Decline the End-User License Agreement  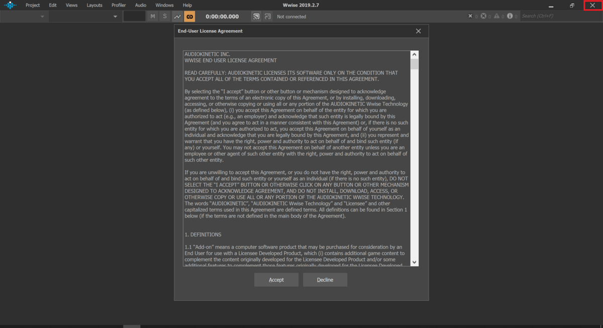pos(325,280)
